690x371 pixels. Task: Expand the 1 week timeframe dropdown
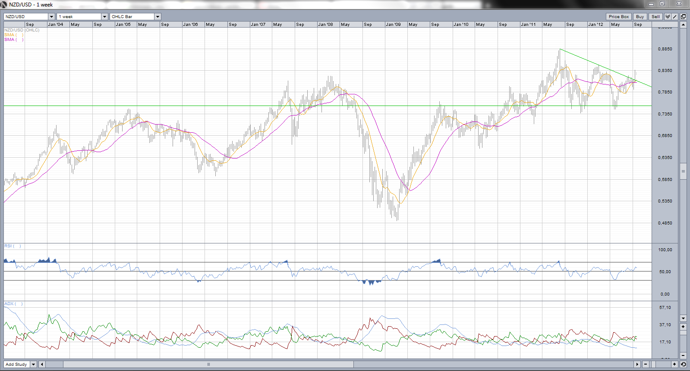(104, 17)
